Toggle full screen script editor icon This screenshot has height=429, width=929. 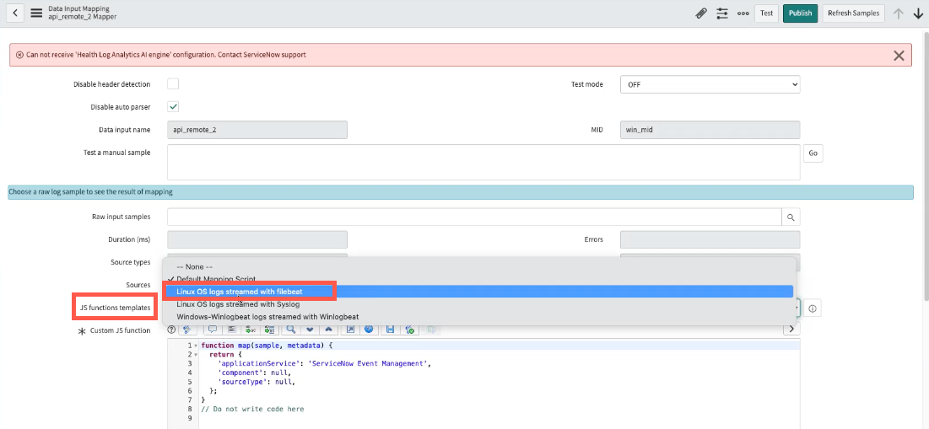pyautogui.click(x=349, y=330)
